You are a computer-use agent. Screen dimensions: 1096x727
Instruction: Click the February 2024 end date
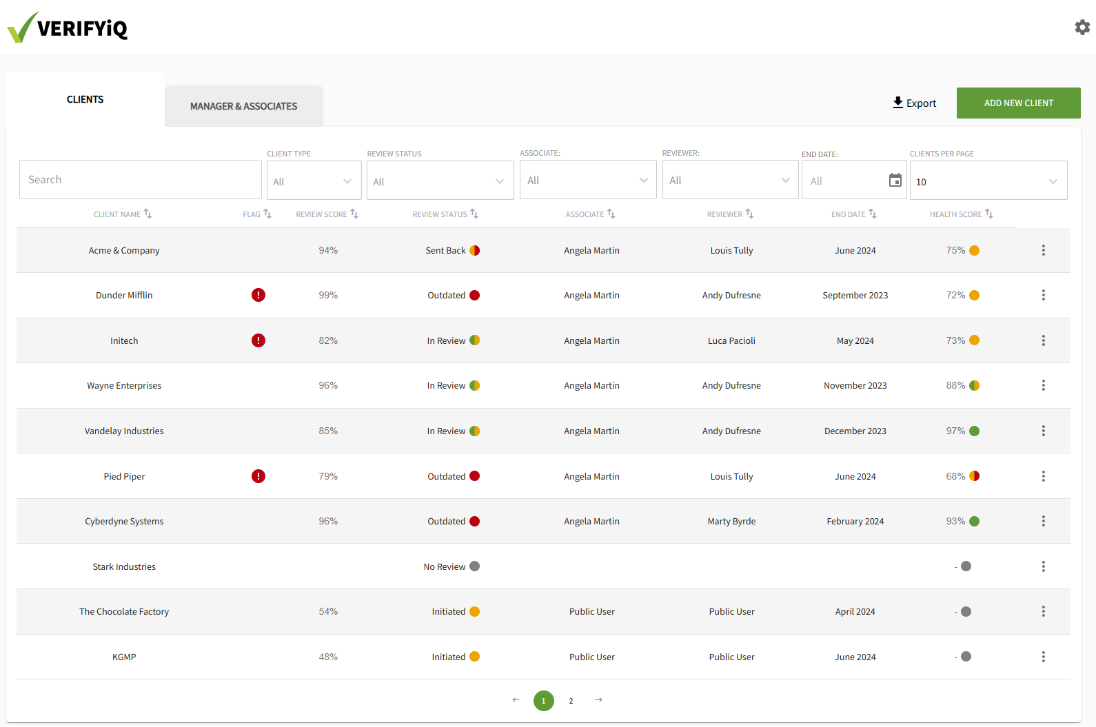click(x=855, y=521)
